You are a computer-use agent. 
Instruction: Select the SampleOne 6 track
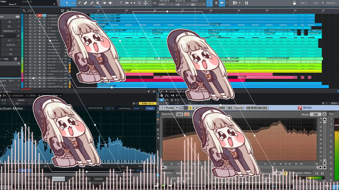53,43
